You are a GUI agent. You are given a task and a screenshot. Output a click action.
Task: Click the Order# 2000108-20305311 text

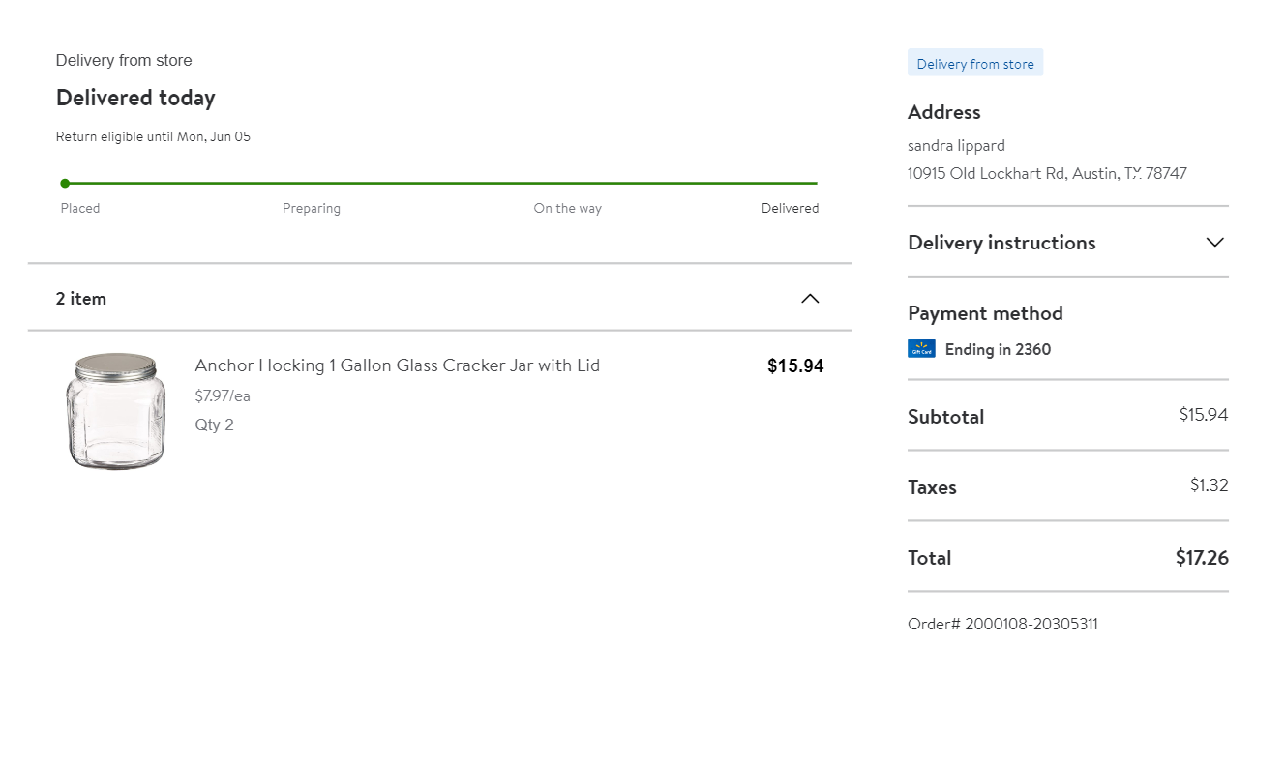(x=1002, y=624)
